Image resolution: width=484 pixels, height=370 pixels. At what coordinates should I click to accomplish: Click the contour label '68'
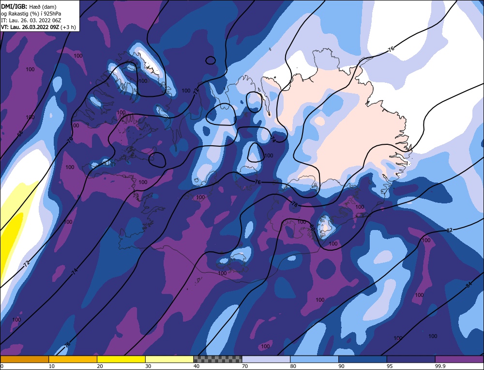pos(20,134)
